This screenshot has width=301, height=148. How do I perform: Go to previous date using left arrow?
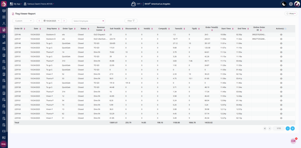pyautogui.click(x=39, y=21)
